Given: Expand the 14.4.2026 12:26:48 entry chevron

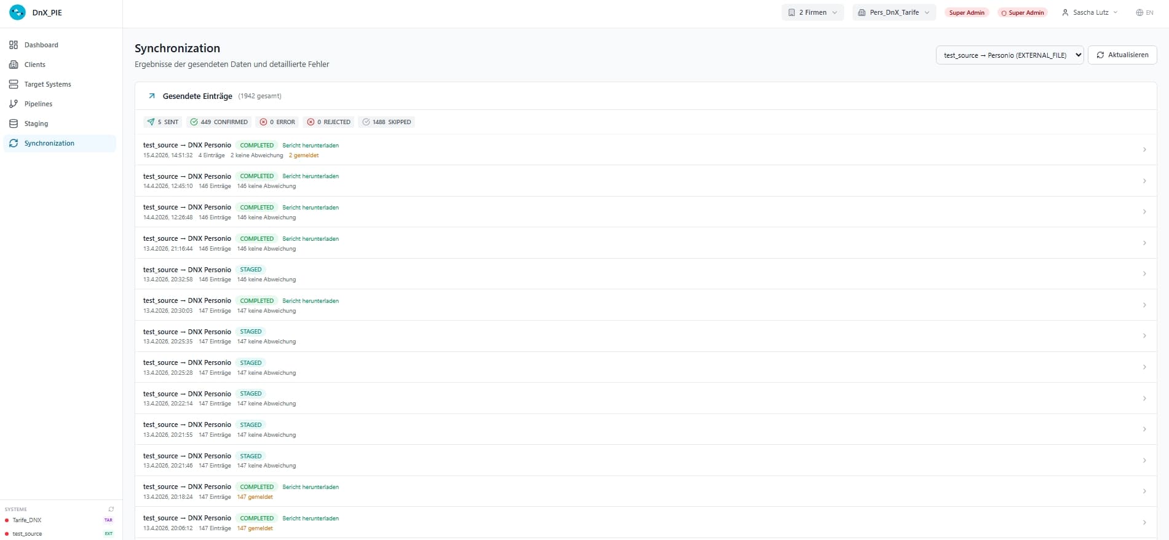Looking at the screenshot, I should click(1144, 211).
